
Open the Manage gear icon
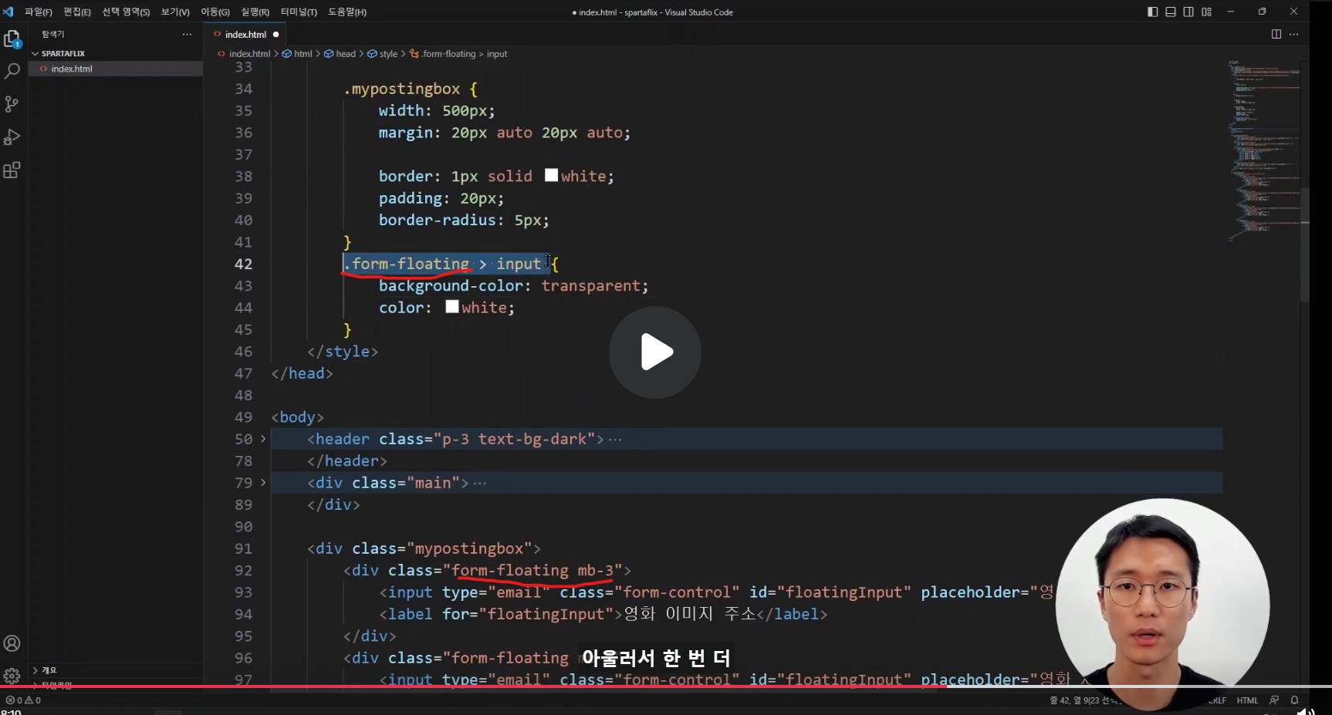point(12,676)
